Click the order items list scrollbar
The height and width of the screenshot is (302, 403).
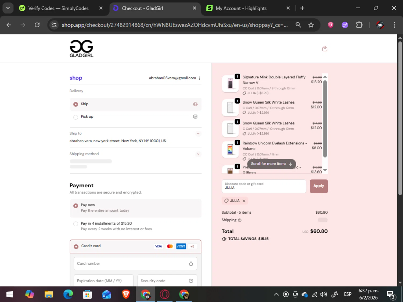tap(325, 119)
